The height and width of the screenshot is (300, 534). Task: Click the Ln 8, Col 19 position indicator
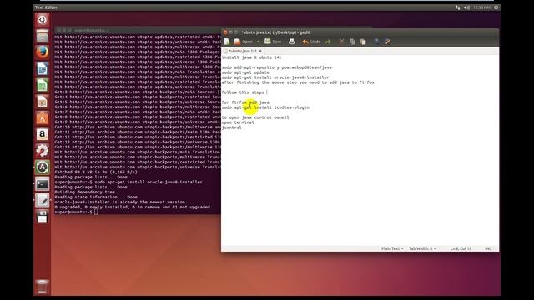461,248
